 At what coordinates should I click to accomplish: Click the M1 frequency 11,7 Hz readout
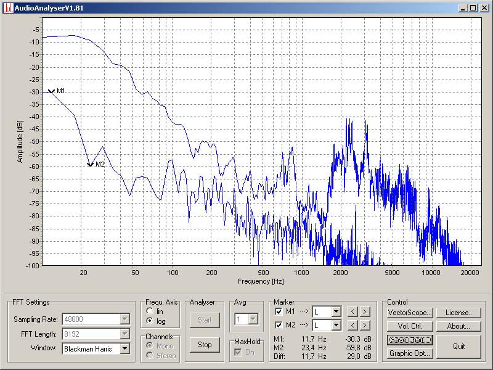314,339
